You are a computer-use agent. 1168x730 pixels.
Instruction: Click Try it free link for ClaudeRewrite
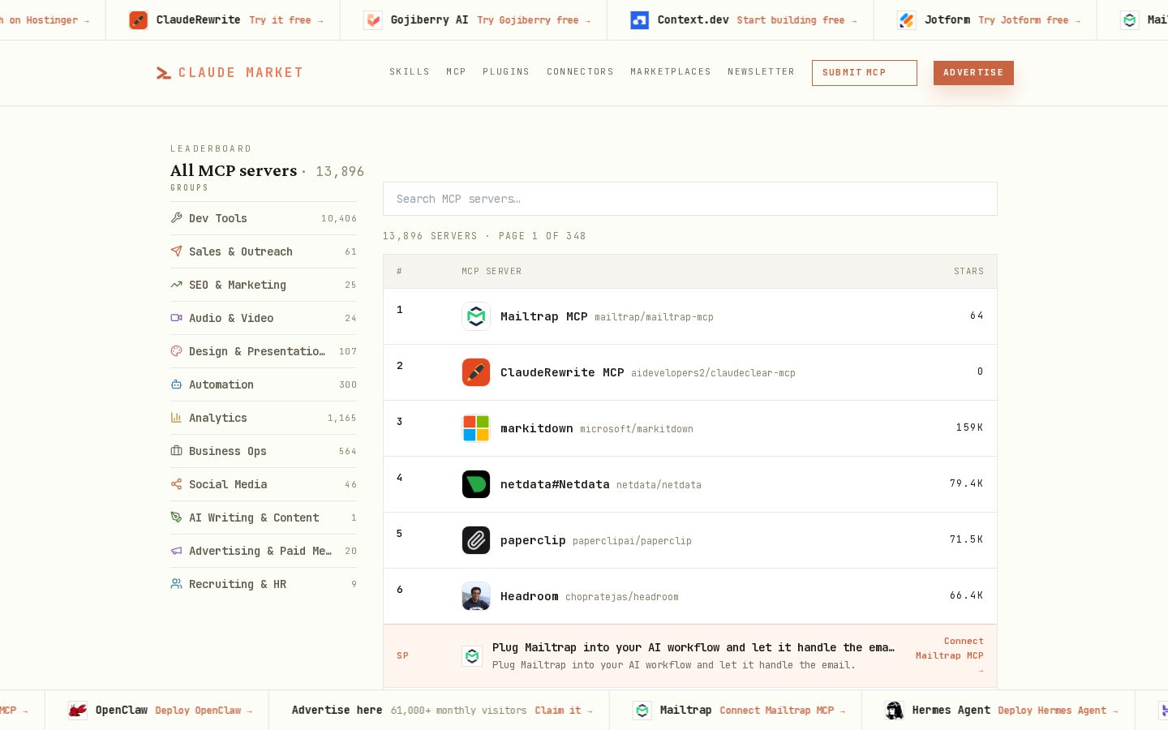pyautogui.click(x=286, y=20)
